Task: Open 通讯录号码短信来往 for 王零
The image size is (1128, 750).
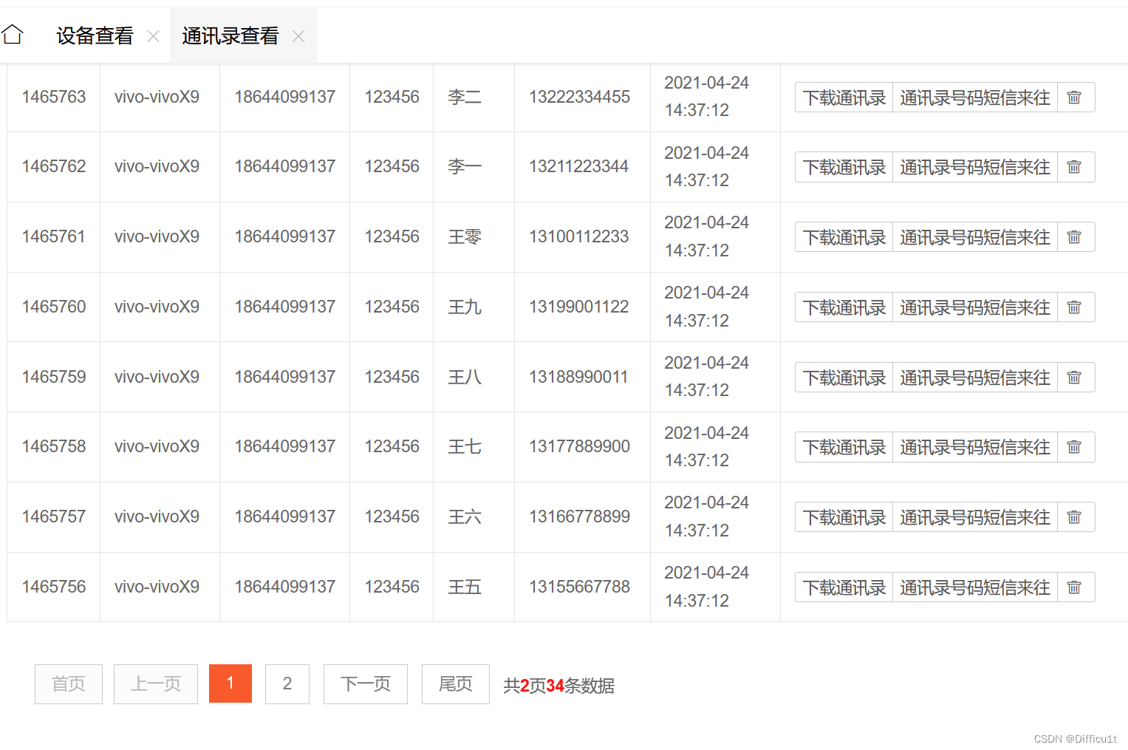Action: pos(975,237)
